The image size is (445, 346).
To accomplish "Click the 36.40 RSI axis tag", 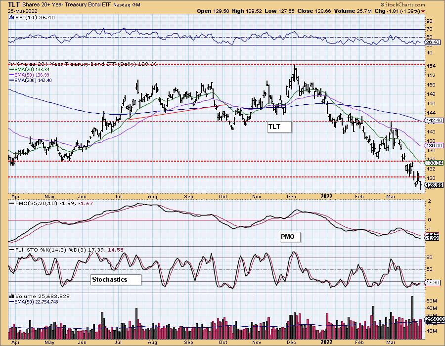I will pos(433,42).
